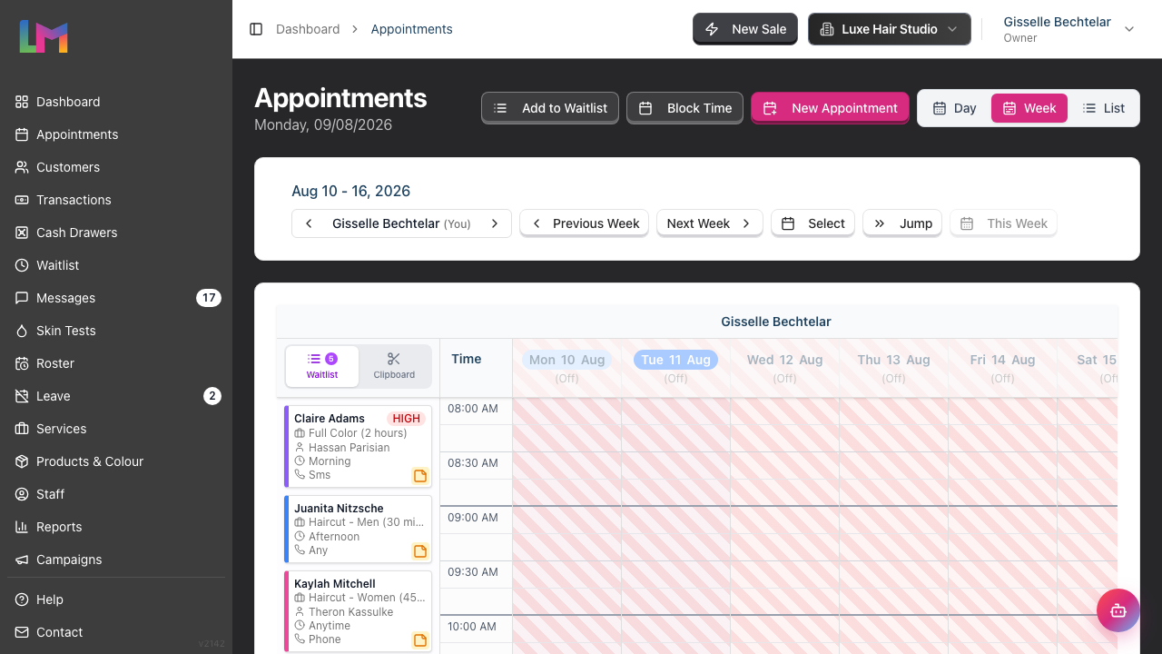The width and height of the screenshot is (1162, 654).
Task: Click Add to Waitlist button
Action: pos(550,108)
